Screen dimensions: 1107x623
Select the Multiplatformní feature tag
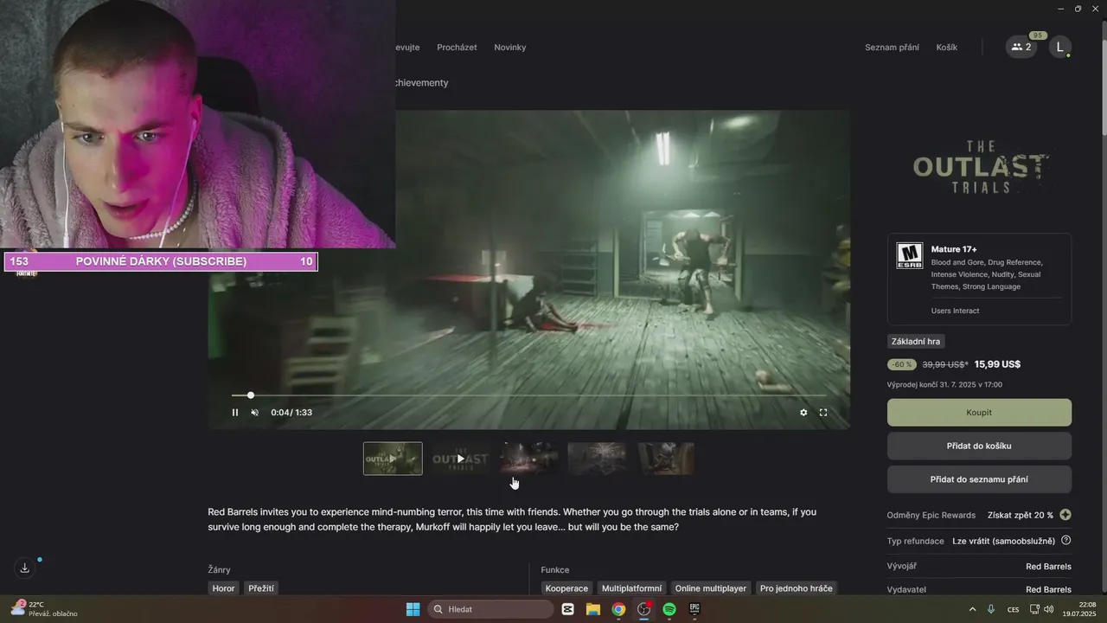click(x=631, y=588)
